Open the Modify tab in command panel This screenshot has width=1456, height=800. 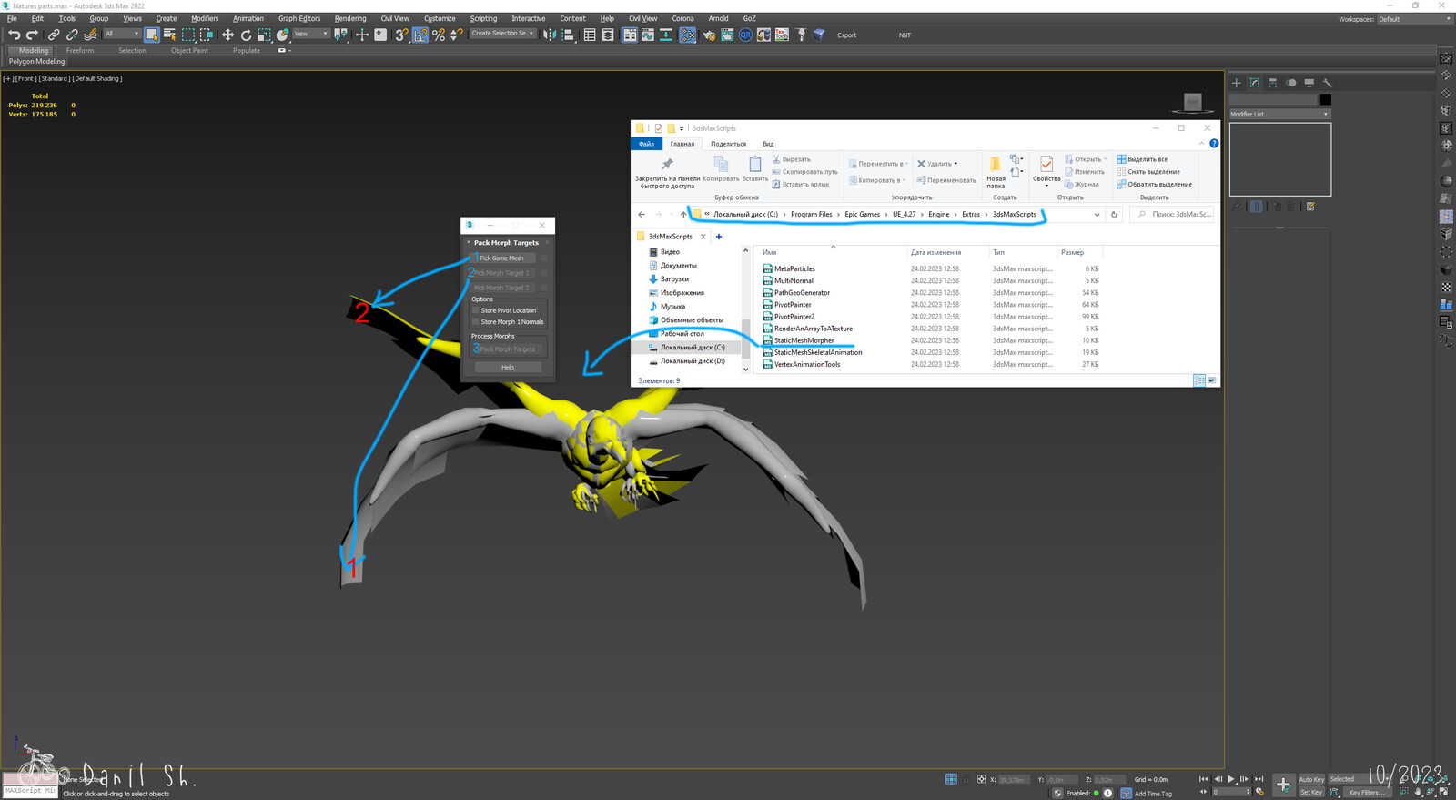point(1255,83)
